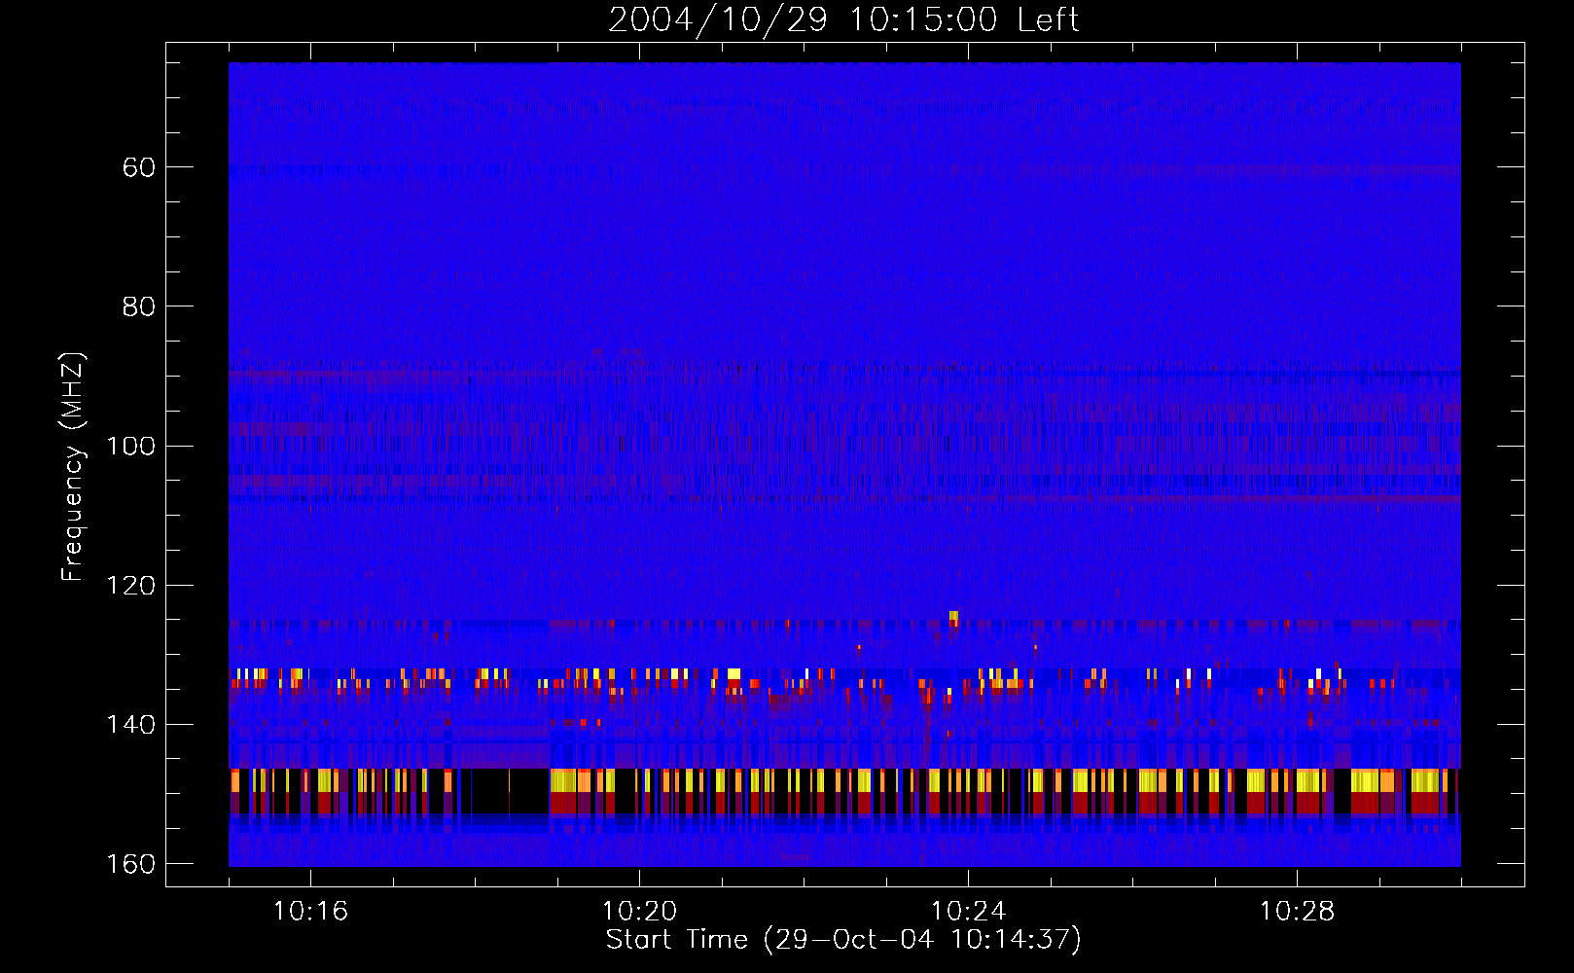
Task: Click the 160 frequency tick label
Action: point(130,864)
